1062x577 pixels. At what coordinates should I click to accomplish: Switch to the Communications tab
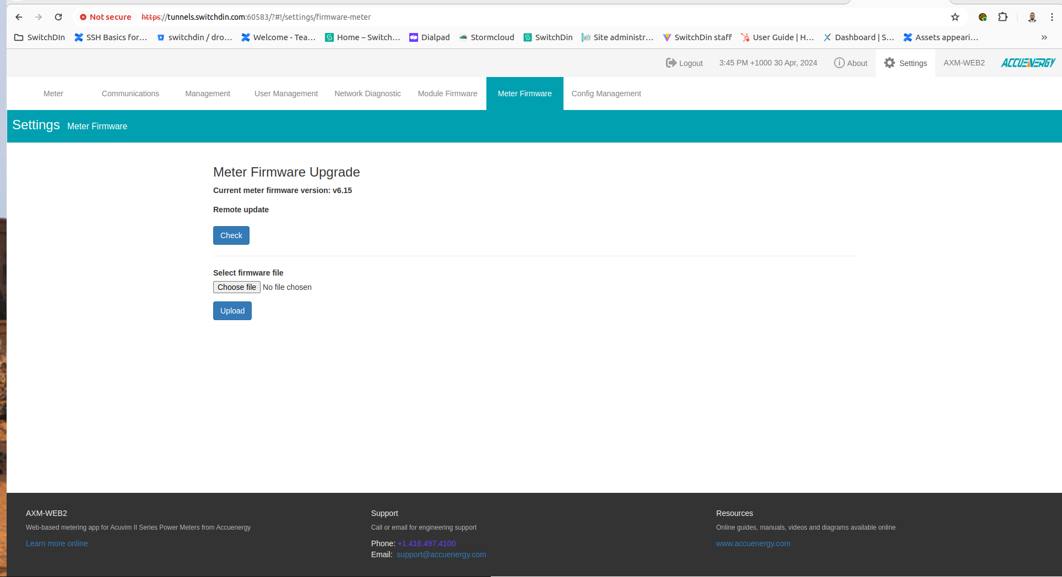(131, 94)
